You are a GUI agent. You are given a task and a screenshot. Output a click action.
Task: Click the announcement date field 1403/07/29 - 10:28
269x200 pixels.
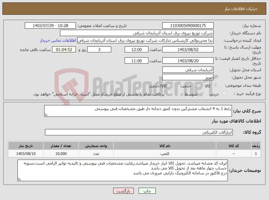50,26
